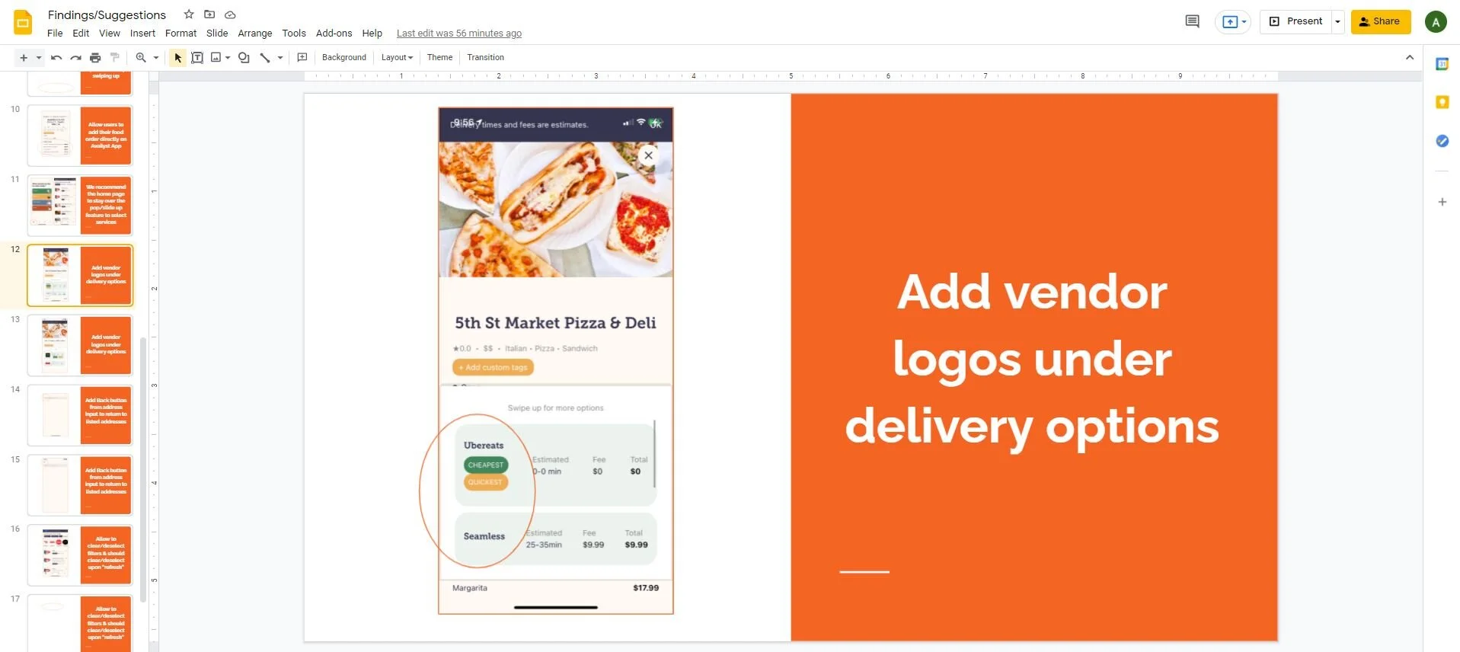
Task: Select slide 11 thumbnail
Action: point(80,206)
